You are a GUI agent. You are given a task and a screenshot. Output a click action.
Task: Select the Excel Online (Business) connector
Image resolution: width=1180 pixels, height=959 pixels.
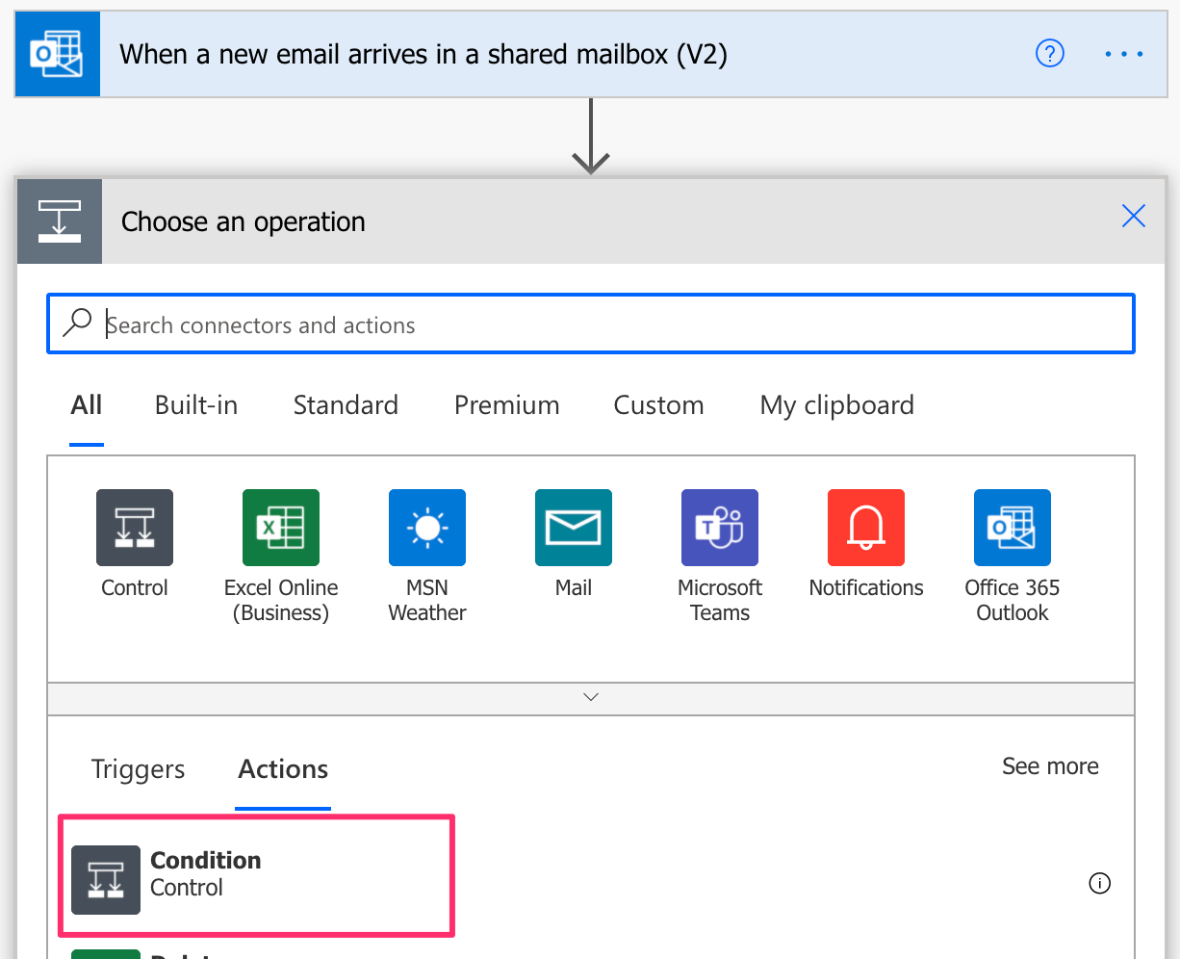[x=281, y=528]
